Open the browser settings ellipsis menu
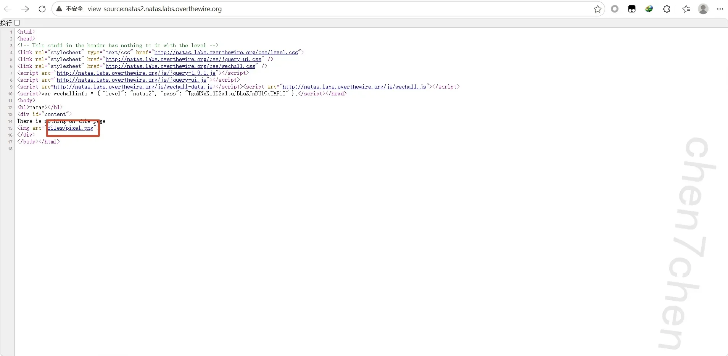Image resolution: width=728 pixels, height=356 pixels. click(x=720, y=9)
